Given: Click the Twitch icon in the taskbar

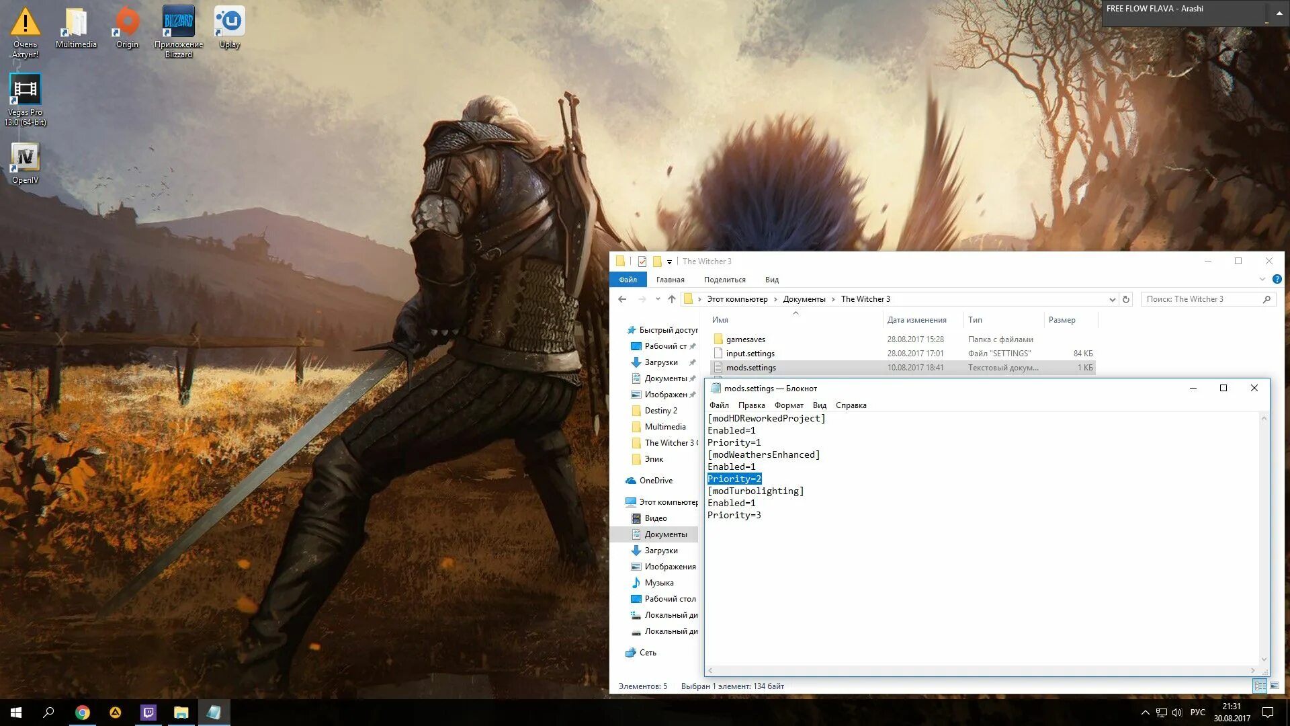Looking at the screenshot, I should [x=148, y=713].
